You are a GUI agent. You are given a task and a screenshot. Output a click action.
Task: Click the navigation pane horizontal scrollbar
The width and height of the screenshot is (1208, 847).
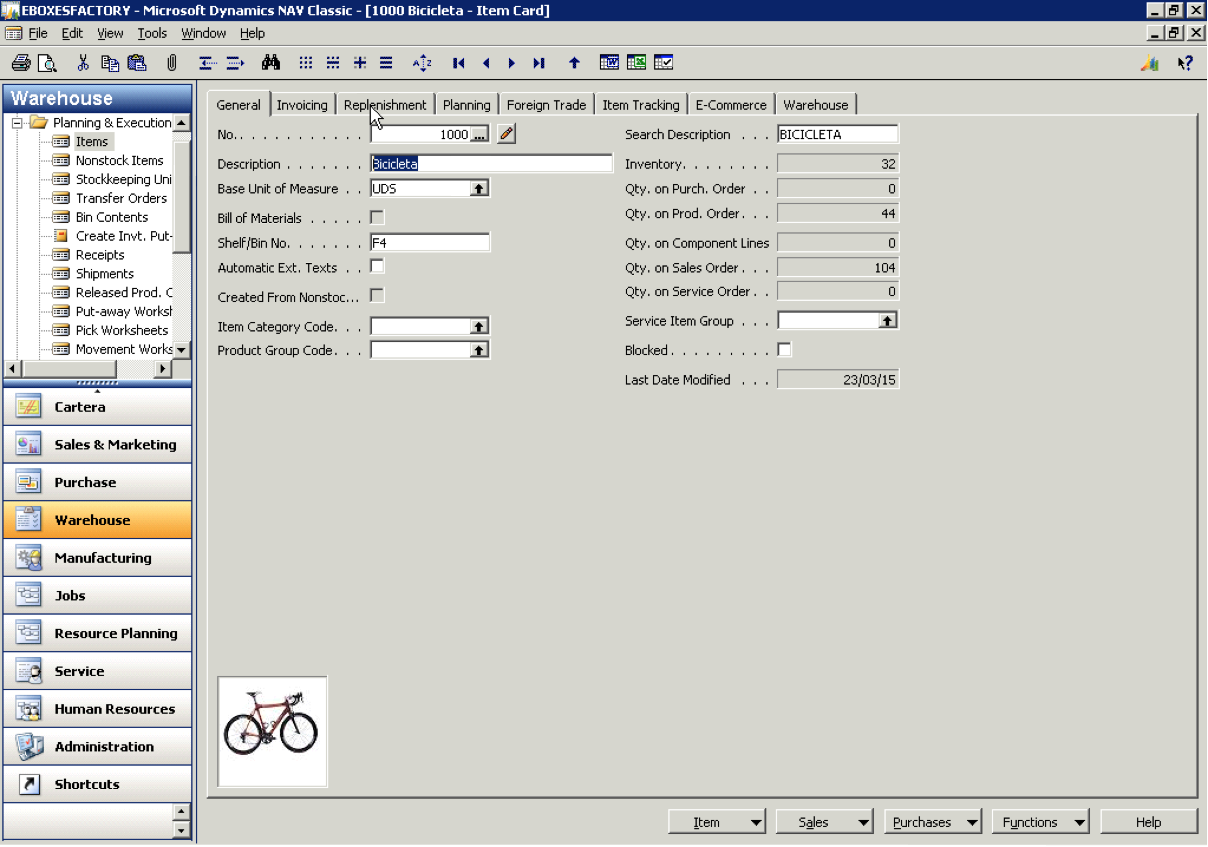[87, 369]
